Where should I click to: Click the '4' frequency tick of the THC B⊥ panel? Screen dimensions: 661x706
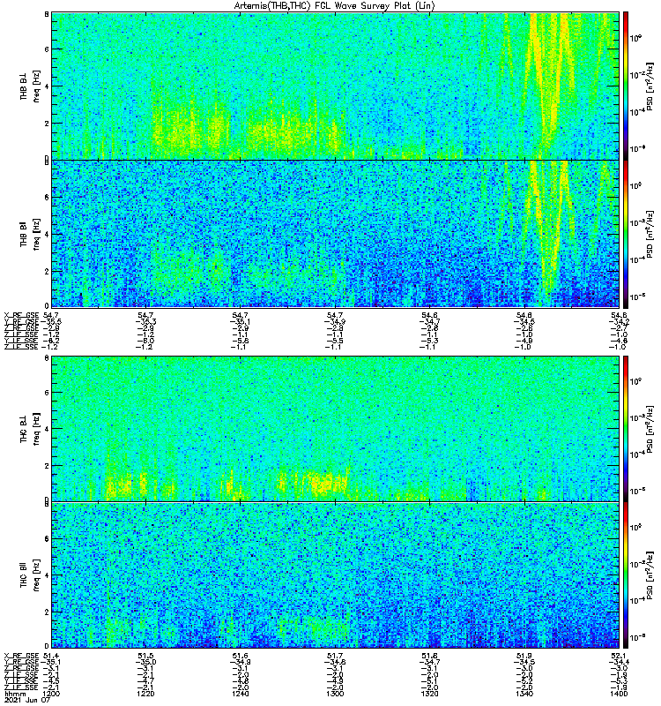[47, 429]
